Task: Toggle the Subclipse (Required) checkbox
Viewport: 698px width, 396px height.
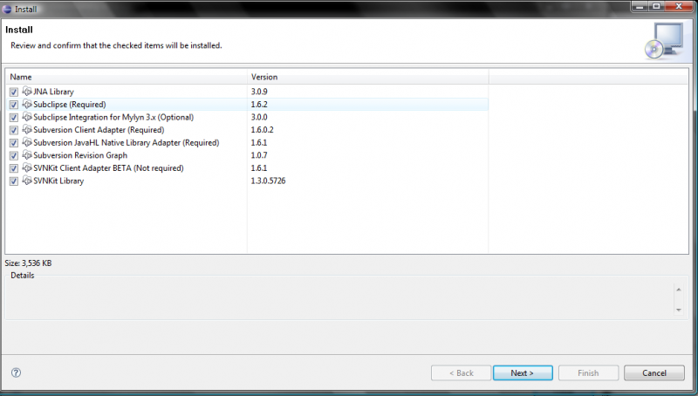Action: coord(14,105)
